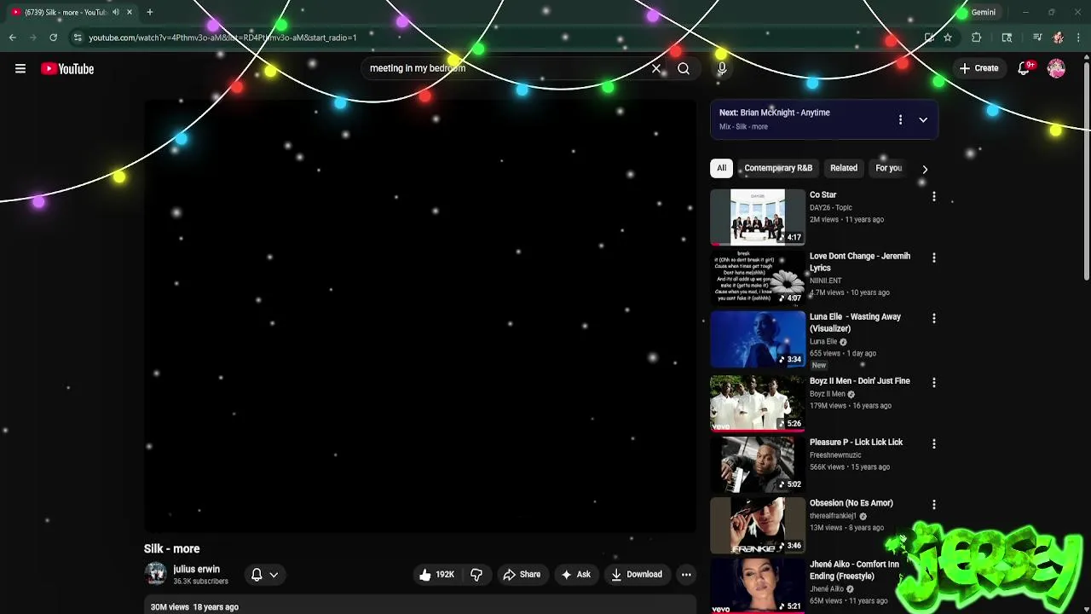Reload the page in the browser
Viewport: 1091px width, 614px height.
(53, 38)
